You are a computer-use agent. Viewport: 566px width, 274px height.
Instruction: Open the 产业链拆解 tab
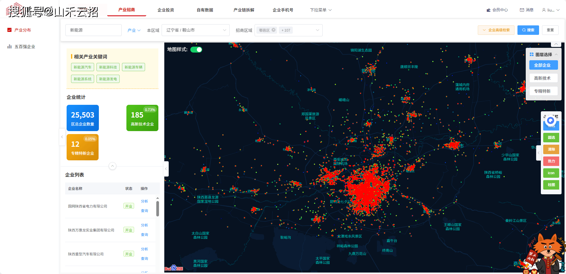(244, 10)
